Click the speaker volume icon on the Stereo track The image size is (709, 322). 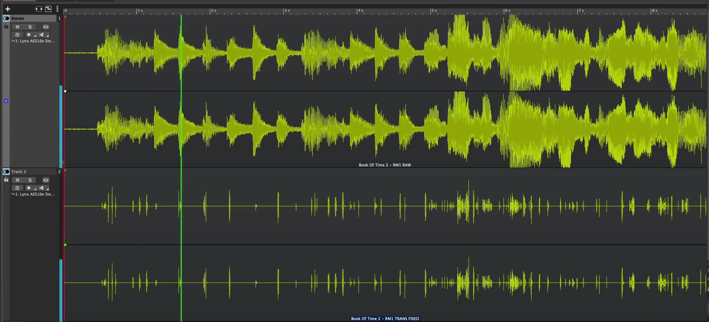(x=42, y=35)
